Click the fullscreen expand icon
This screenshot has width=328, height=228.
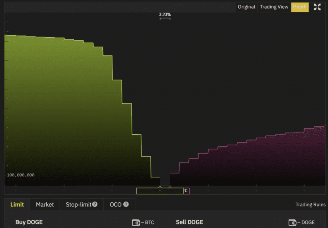317,7
